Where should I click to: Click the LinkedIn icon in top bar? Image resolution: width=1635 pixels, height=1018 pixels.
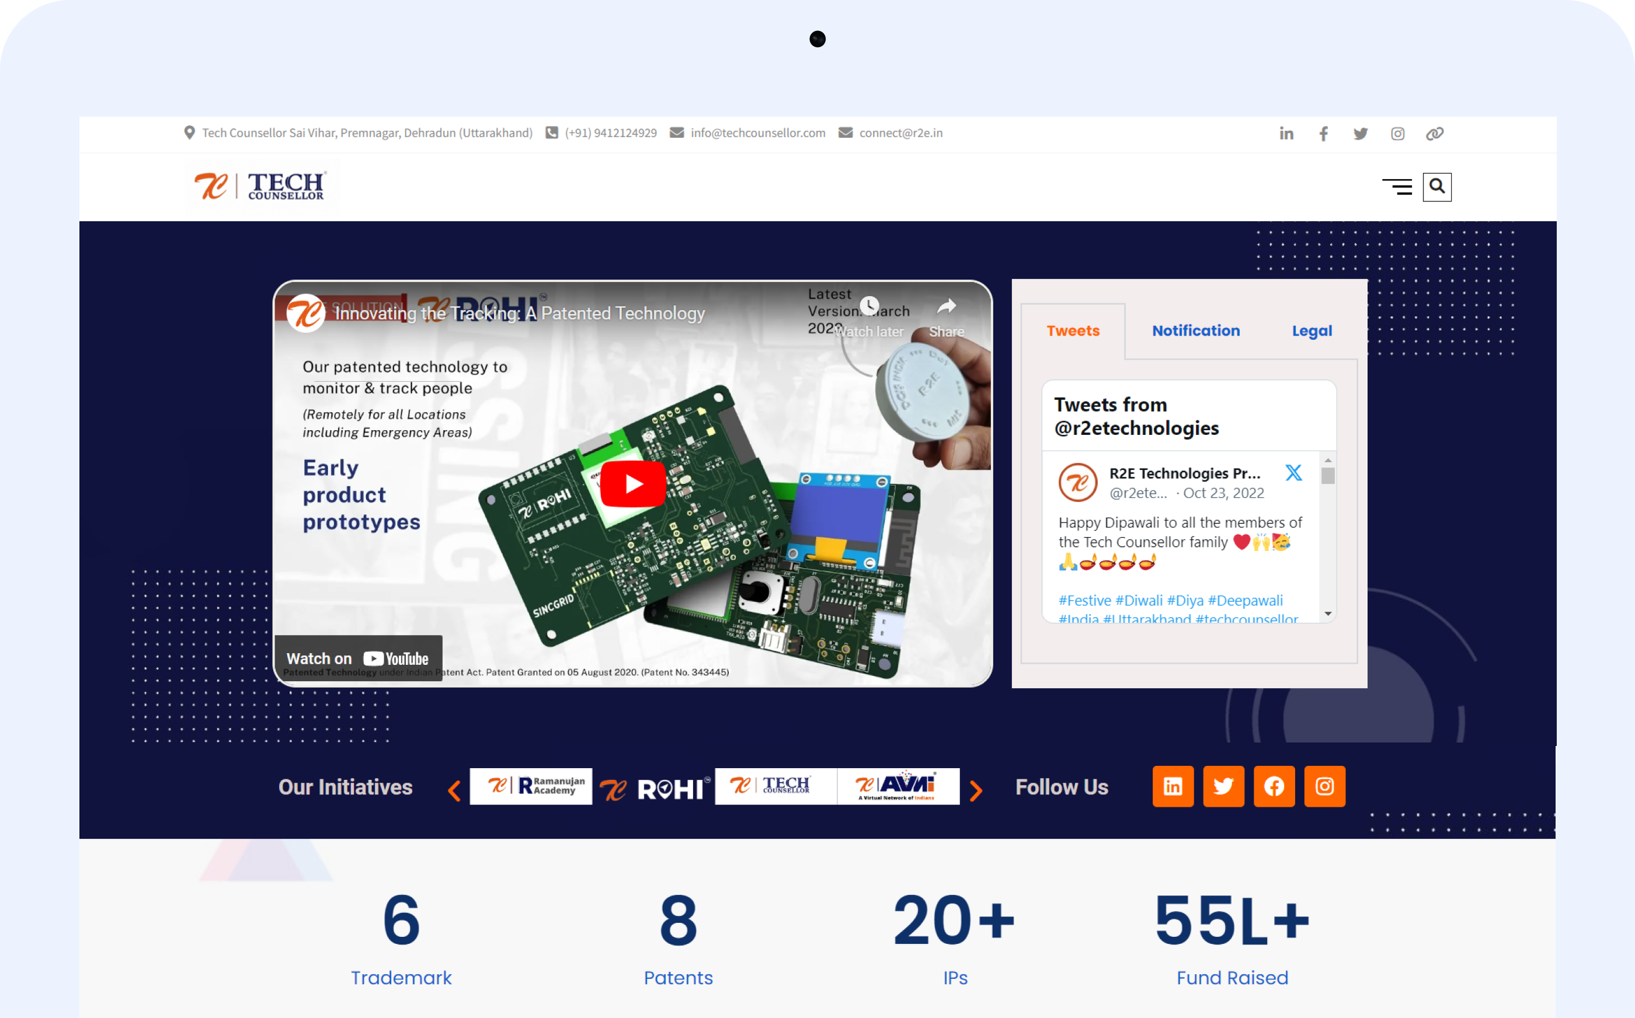(x=1286, y=133)
